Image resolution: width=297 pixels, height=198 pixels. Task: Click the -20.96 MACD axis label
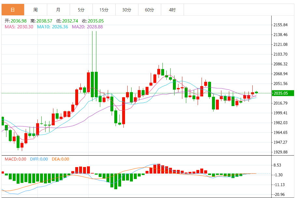click(279, 194)
